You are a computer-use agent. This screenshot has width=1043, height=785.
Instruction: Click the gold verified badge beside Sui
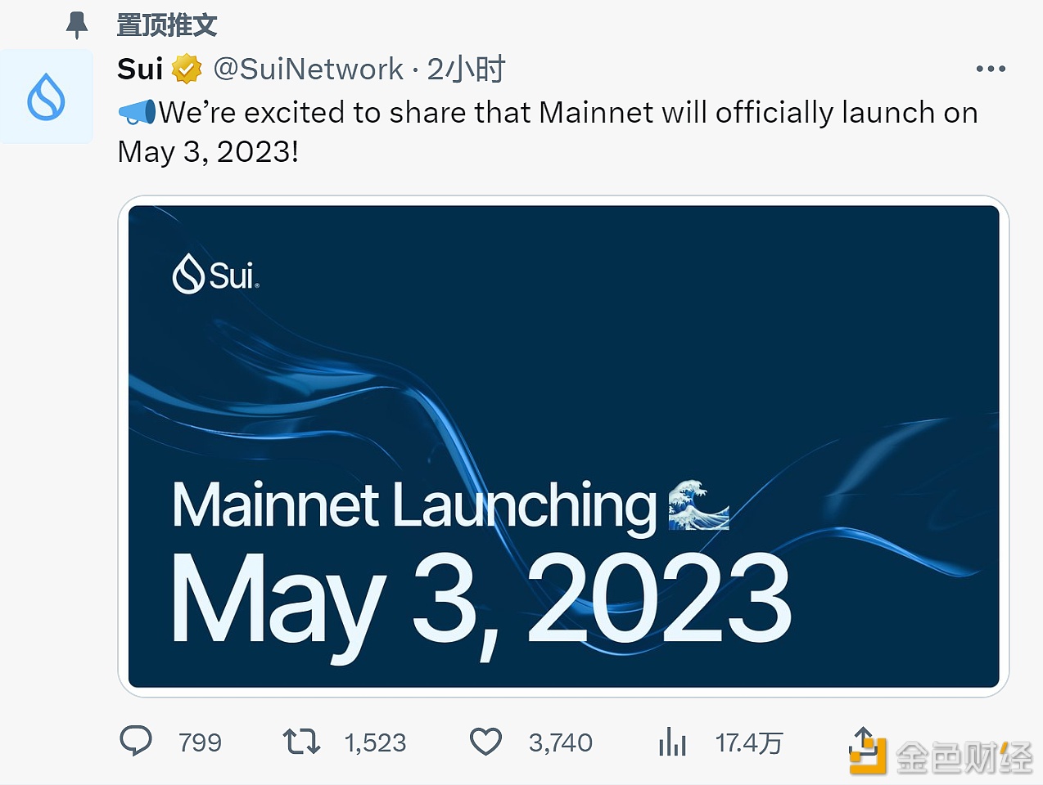tap(187, 70)
